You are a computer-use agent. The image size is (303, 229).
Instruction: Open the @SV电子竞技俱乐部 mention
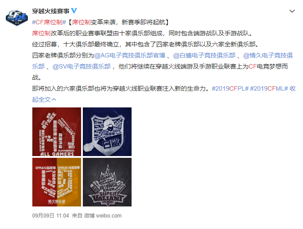click(x=82, y=66)
